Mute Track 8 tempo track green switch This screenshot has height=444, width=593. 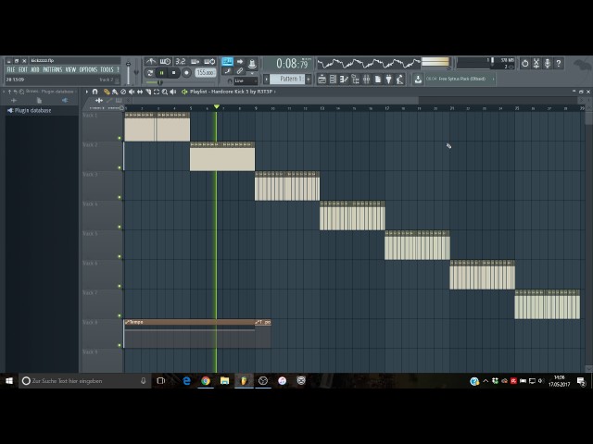[x=120, y=345]
